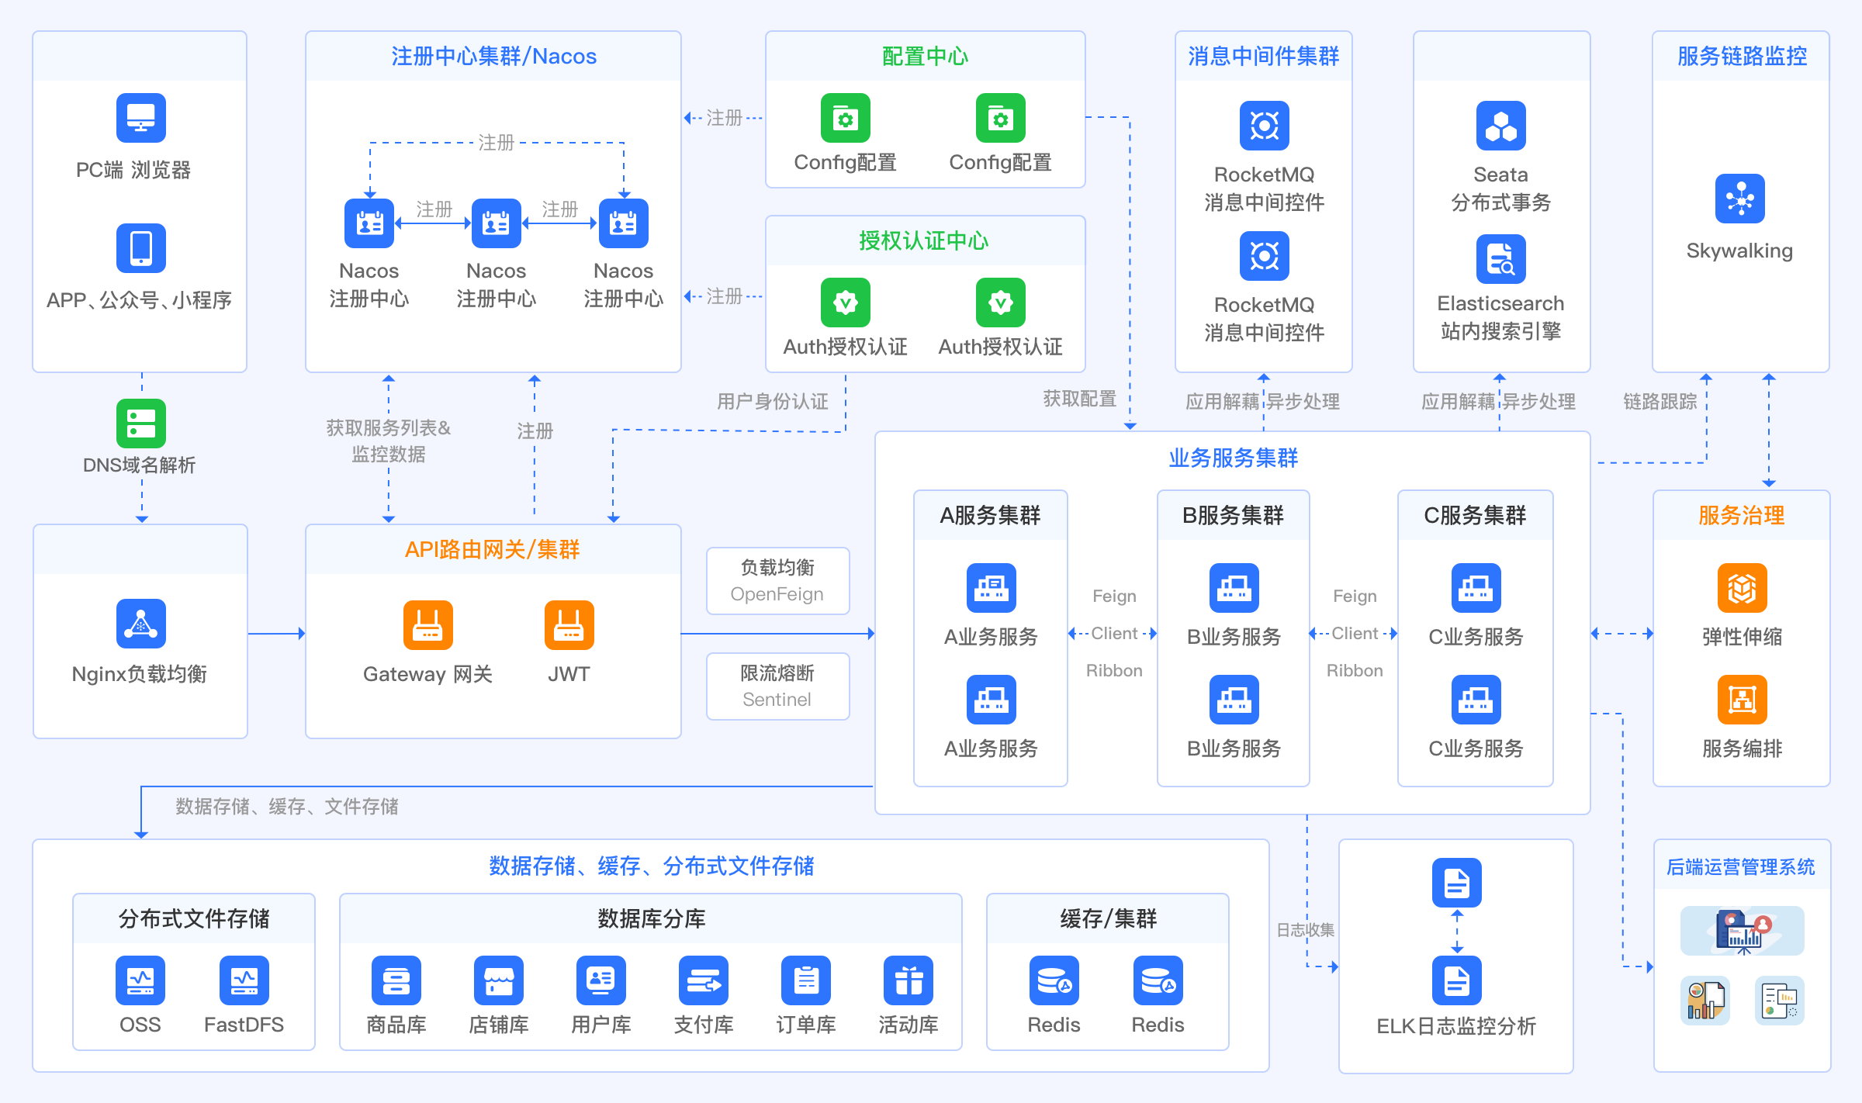The width and height of the screenshot is (1862, 1103).
Task: Select the Seata 分布式事务 icon
Action: pos(1500,126)
